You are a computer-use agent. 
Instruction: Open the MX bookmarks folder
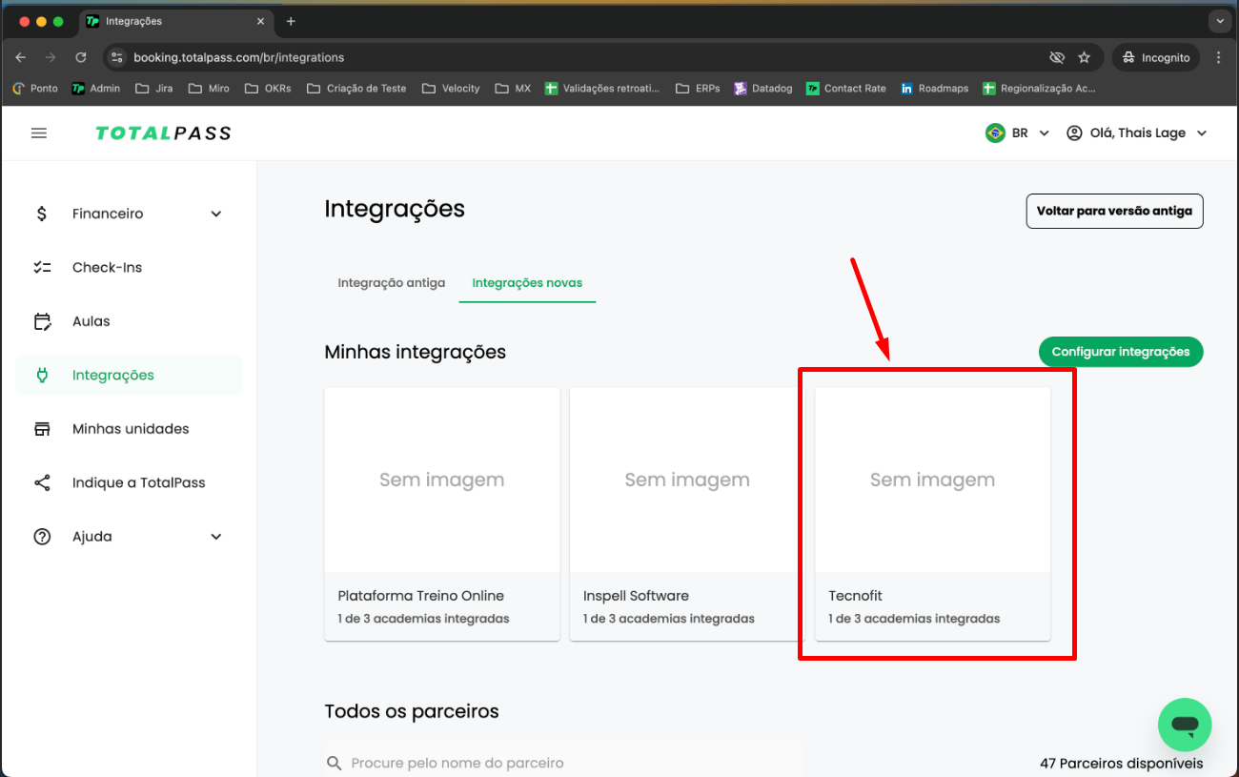513,88
